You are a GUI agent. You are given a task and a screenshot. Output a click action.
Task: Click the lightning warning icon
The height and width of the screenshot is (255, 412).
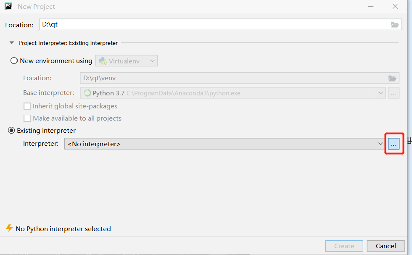(9, 228)
